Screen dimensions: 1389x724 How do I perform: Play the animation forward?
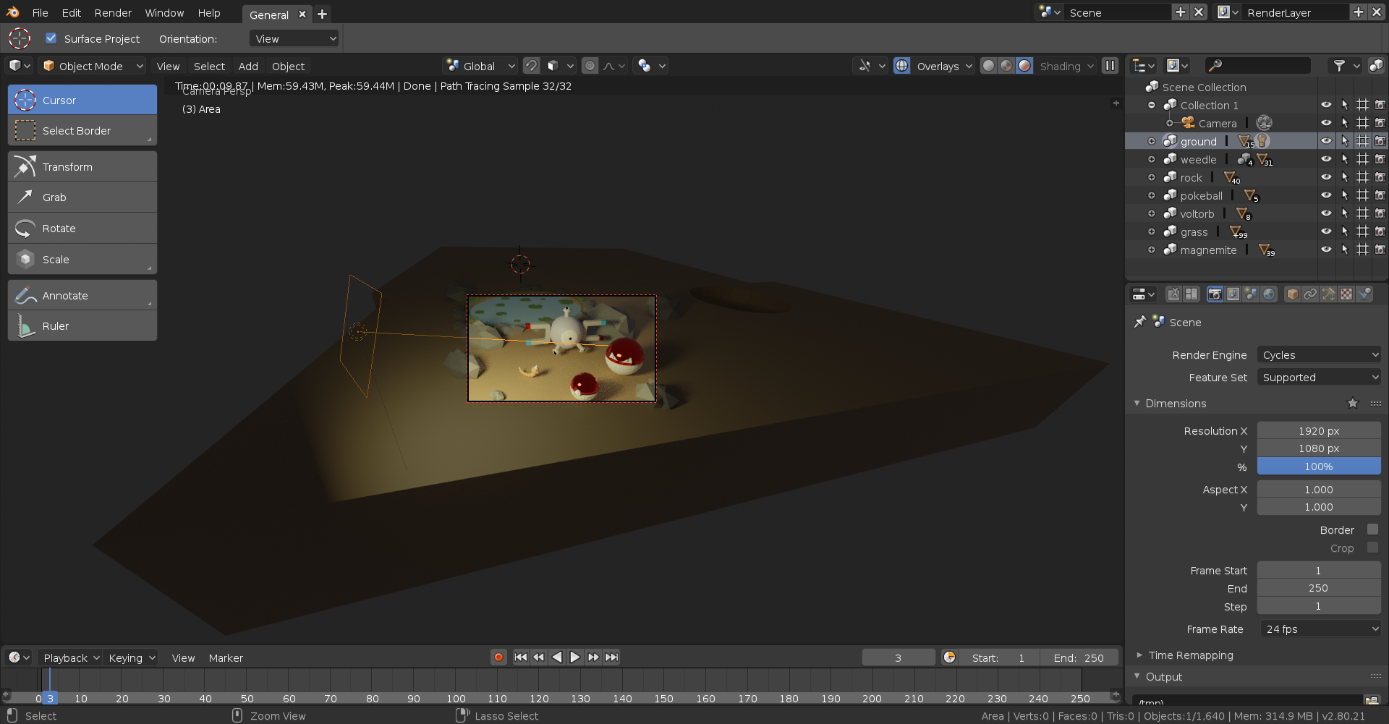pyautogui.click(x=575, y=657)
